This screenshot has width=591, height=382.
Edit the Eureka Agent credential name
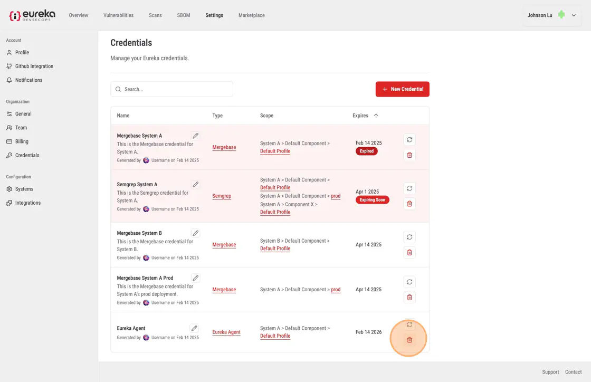pos(194,328)
